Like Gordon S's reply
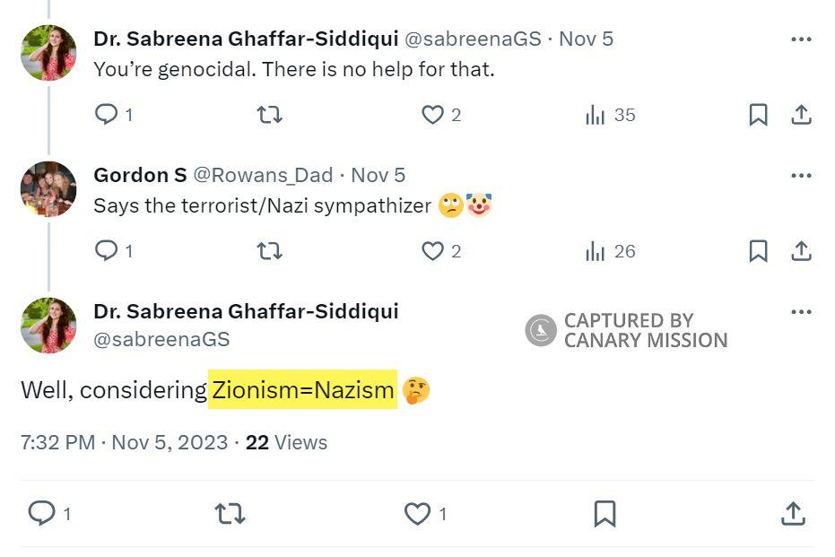The width and height of the screenshot is (835, 557). pos(433,251)
